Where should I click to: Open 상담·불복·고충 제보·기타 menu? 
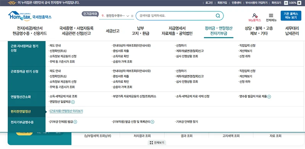click(x=259, y=31)
